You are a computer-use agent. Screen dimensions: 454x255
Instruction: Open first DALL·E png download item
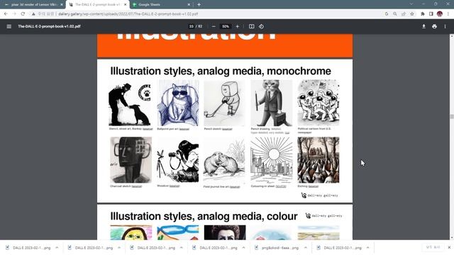coord(28,248)
